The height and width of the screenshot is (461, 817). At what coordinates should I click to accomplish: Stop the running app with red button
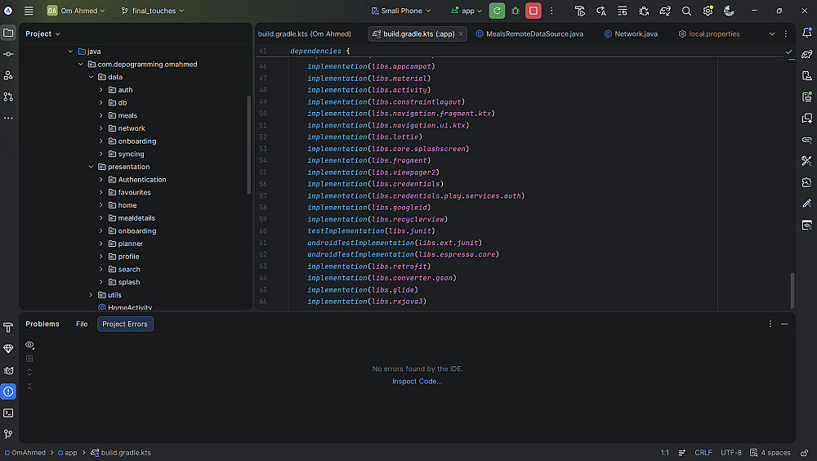click(534, 11)
